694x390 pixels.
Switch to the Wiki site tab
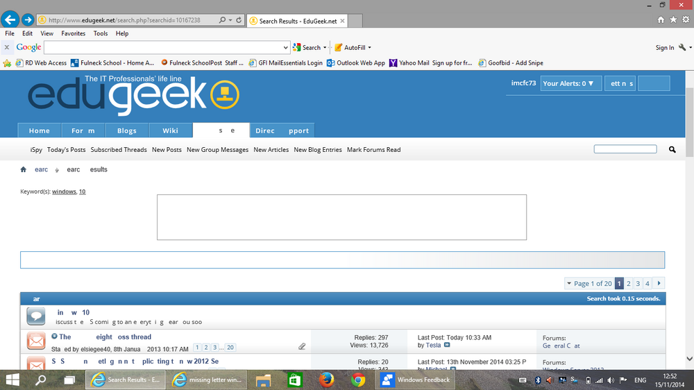coord(171,130)
